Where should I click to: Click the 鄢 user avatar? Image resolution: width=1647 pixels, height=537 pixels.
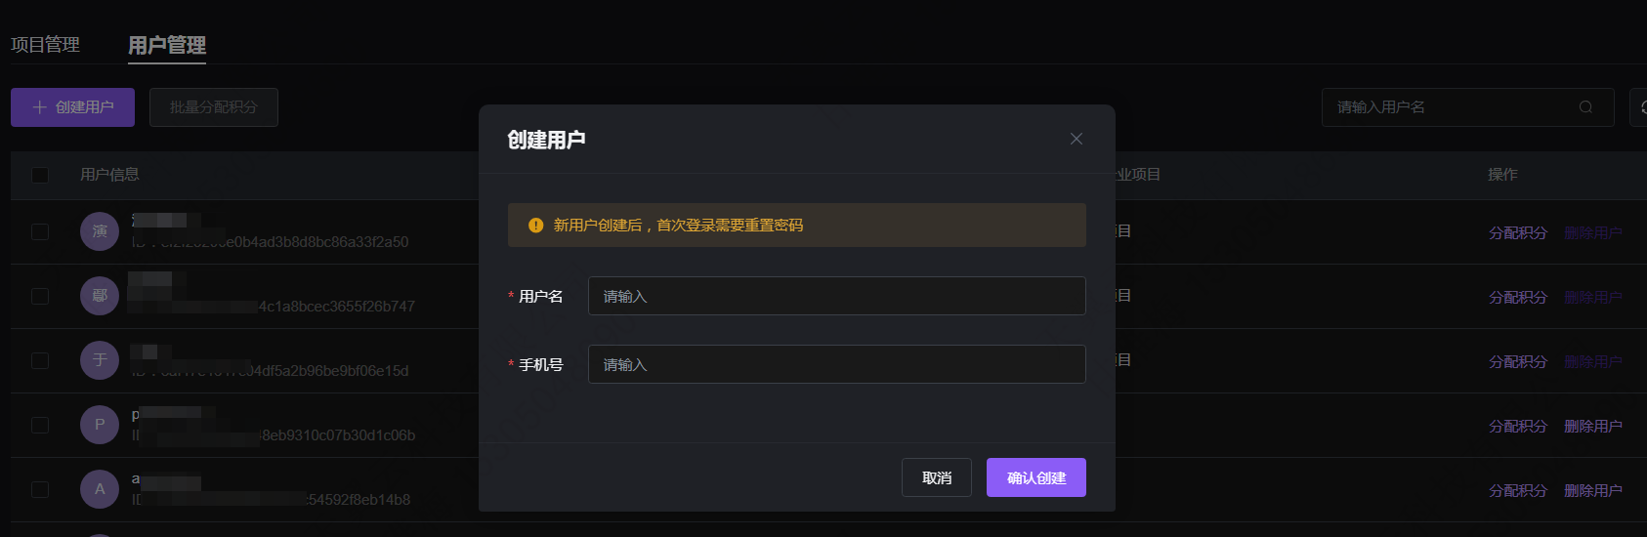coord(100,296)
